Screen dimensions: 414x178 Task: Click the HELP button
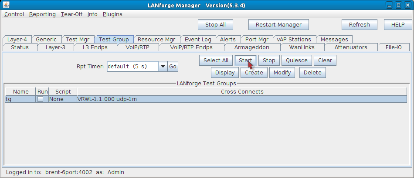coord(397,25)
